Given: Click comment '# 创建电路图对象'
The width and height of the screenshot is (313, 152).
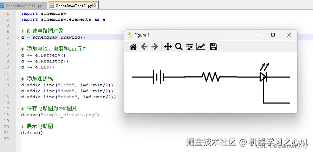Looking at the screenshot, I should (x=42, y=31).
